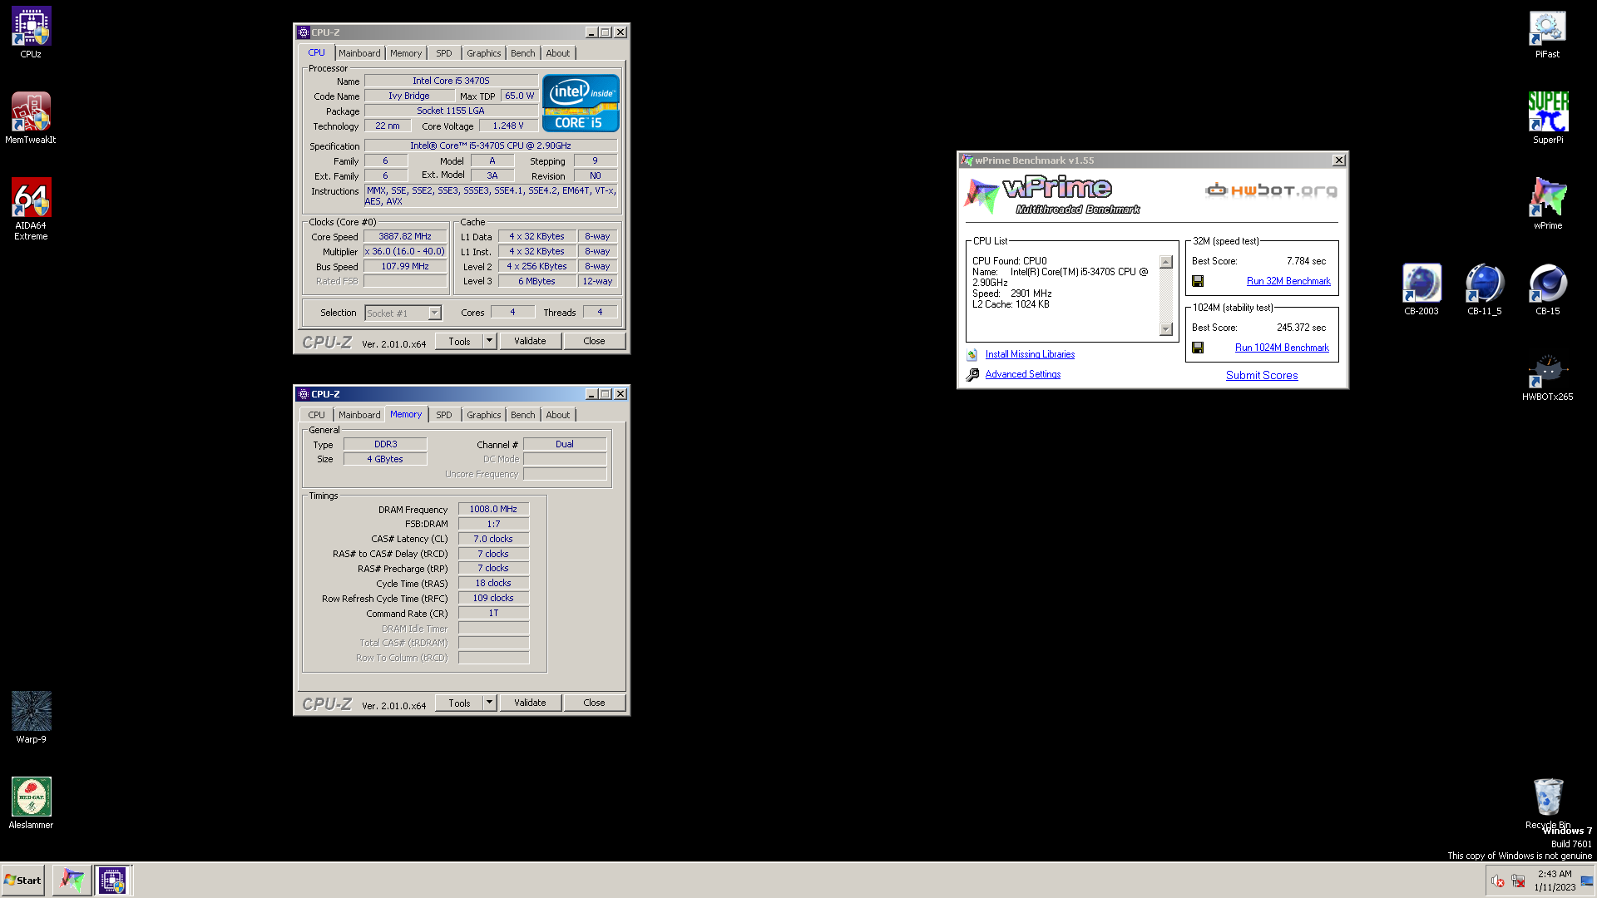Switch to CPU tab in bottom CPU-Z

[317, 415]
